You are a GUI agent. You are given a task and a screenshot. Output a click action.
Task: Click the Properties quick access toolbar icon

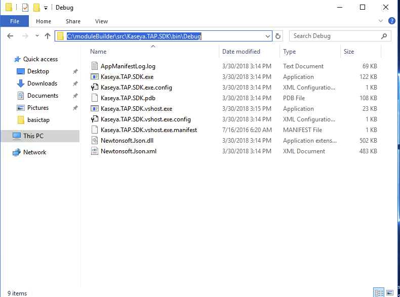click(x=25, y=8)
